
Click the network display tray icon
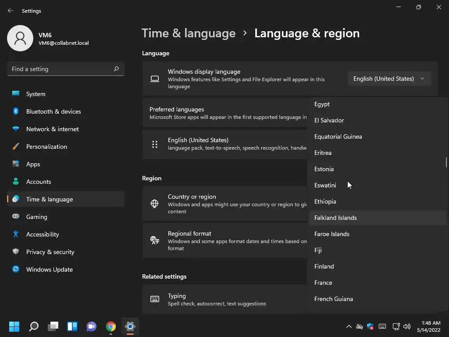point(396,326)
